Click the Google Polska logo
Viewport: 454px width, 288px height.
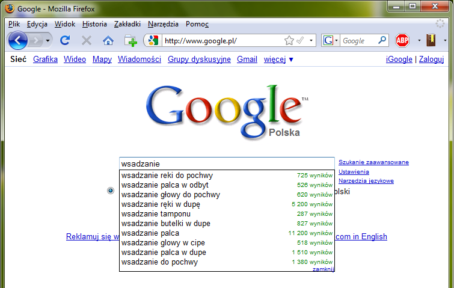tap(227, 112)
